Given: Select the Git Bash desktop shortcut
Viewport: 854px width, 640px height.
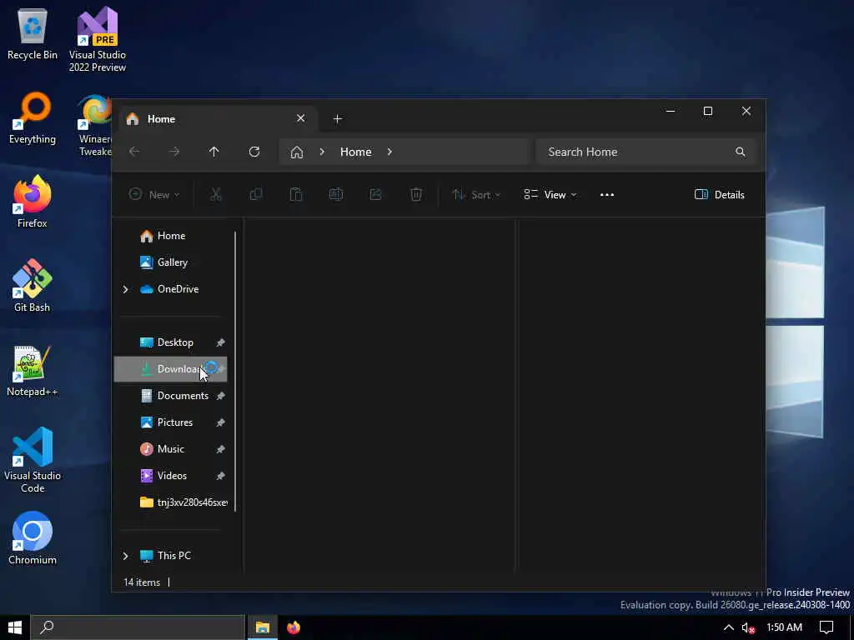Looking at the screenshot, I should (x=33, y=286).
